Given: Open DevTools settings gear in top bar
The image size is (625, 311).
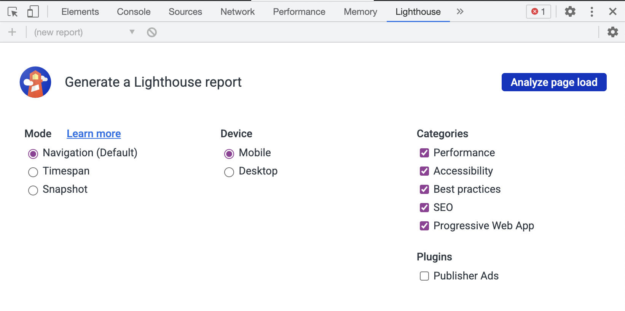Looking at the screenshot, I should 570,12.
